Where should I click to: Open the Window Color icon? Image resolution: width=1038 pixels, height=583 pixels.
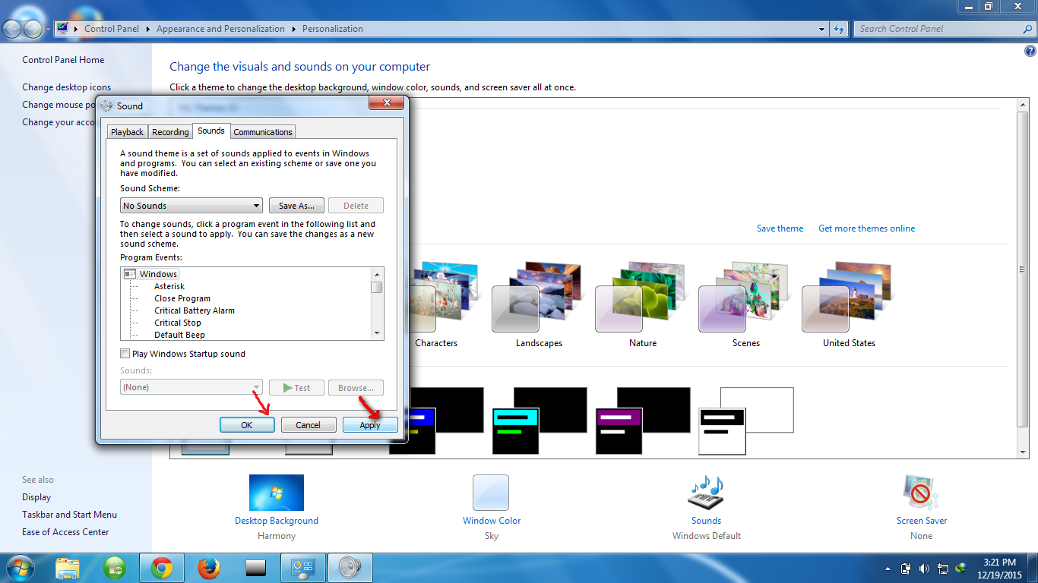pyautogui.click(x=491, y=493)
